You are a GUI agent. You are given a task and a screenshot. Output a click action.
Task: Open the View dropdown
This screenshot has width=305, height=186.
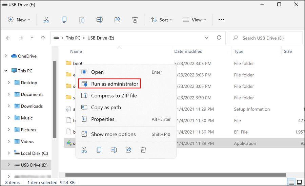click(194, 20)
